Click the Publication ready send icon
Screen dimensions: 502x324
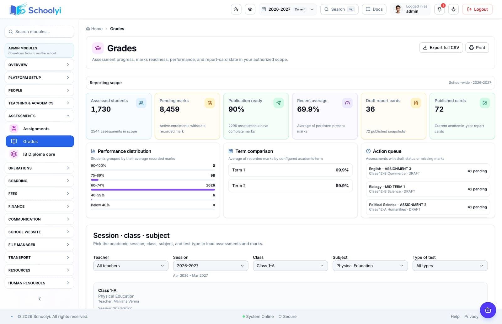[279, 103]
